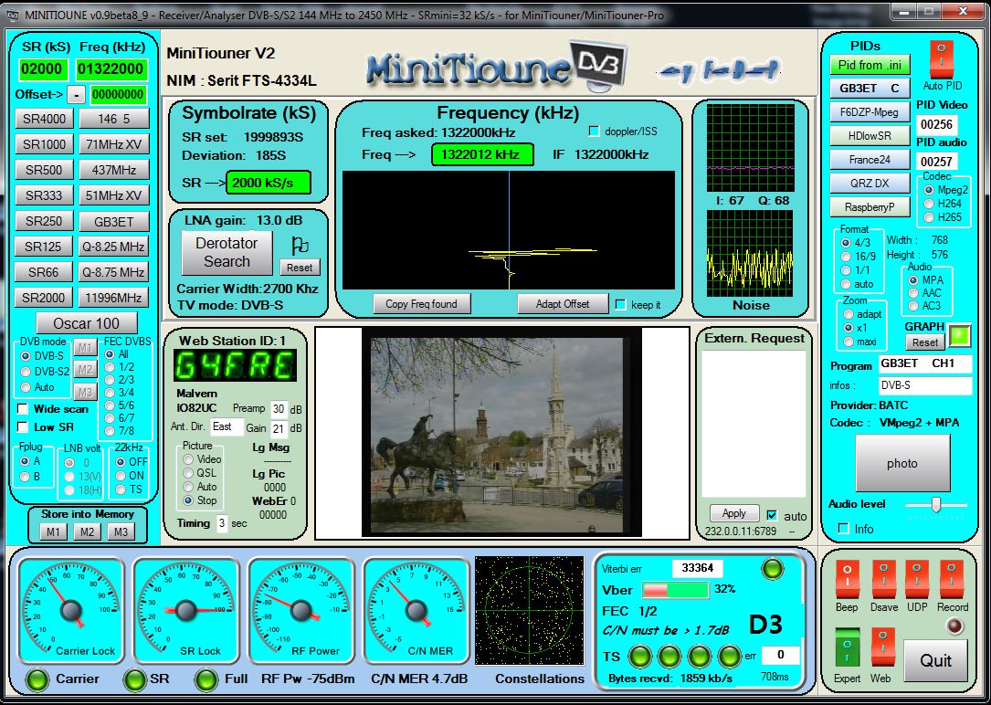Click the Adapt Offset button
The width and height of the screenshot is (991, 705).
563,304
